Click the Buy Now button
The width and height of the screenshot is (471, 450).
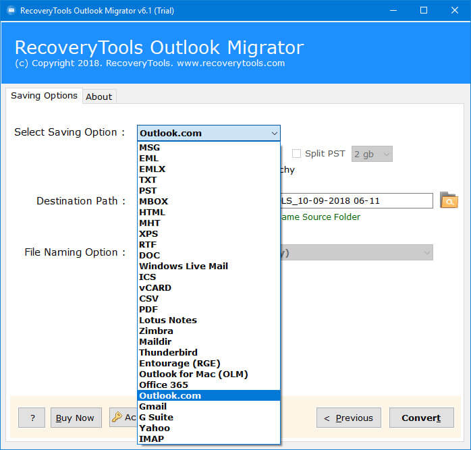tap(76, 418)
